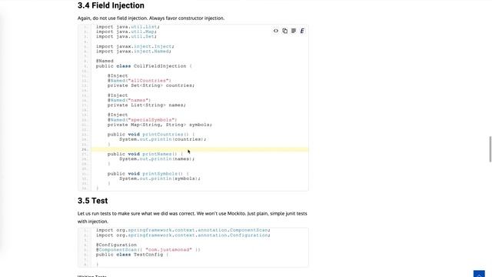Click the 'import java.util.Set;' code line
492x277 pixels.
(x=126, y=37)
